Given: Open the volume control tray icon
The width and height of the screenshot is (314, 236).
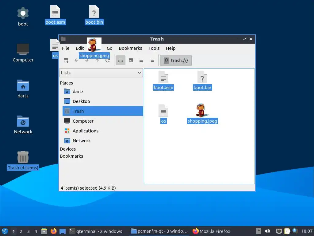Looking at the screenshot, I should pos(267,231).
